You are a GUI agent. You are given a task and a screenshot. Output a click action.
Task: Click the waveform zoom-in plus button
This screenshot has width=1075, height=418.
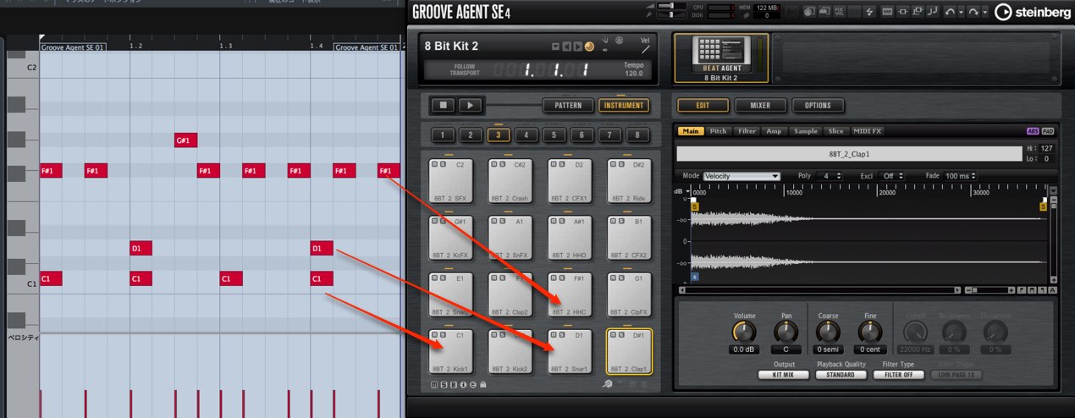pyautogui.click(x=1011, y=289)
